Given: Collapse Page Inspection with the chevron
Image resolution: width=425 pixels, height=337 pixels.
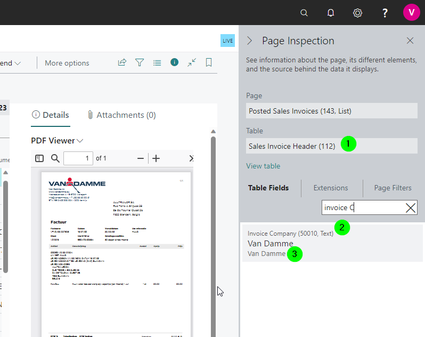Looking at the screenshot, I should coord(250,41).
